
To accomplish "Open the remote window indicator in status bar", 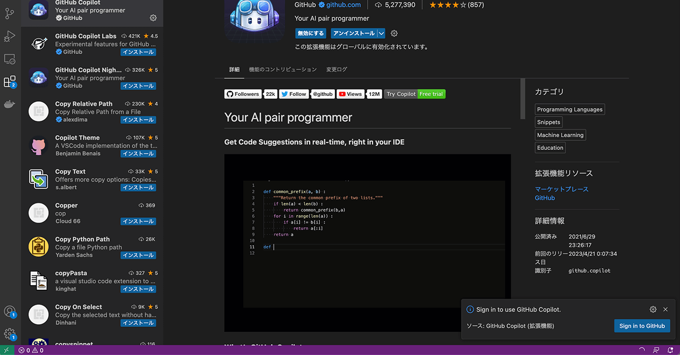I will [6, 350].
